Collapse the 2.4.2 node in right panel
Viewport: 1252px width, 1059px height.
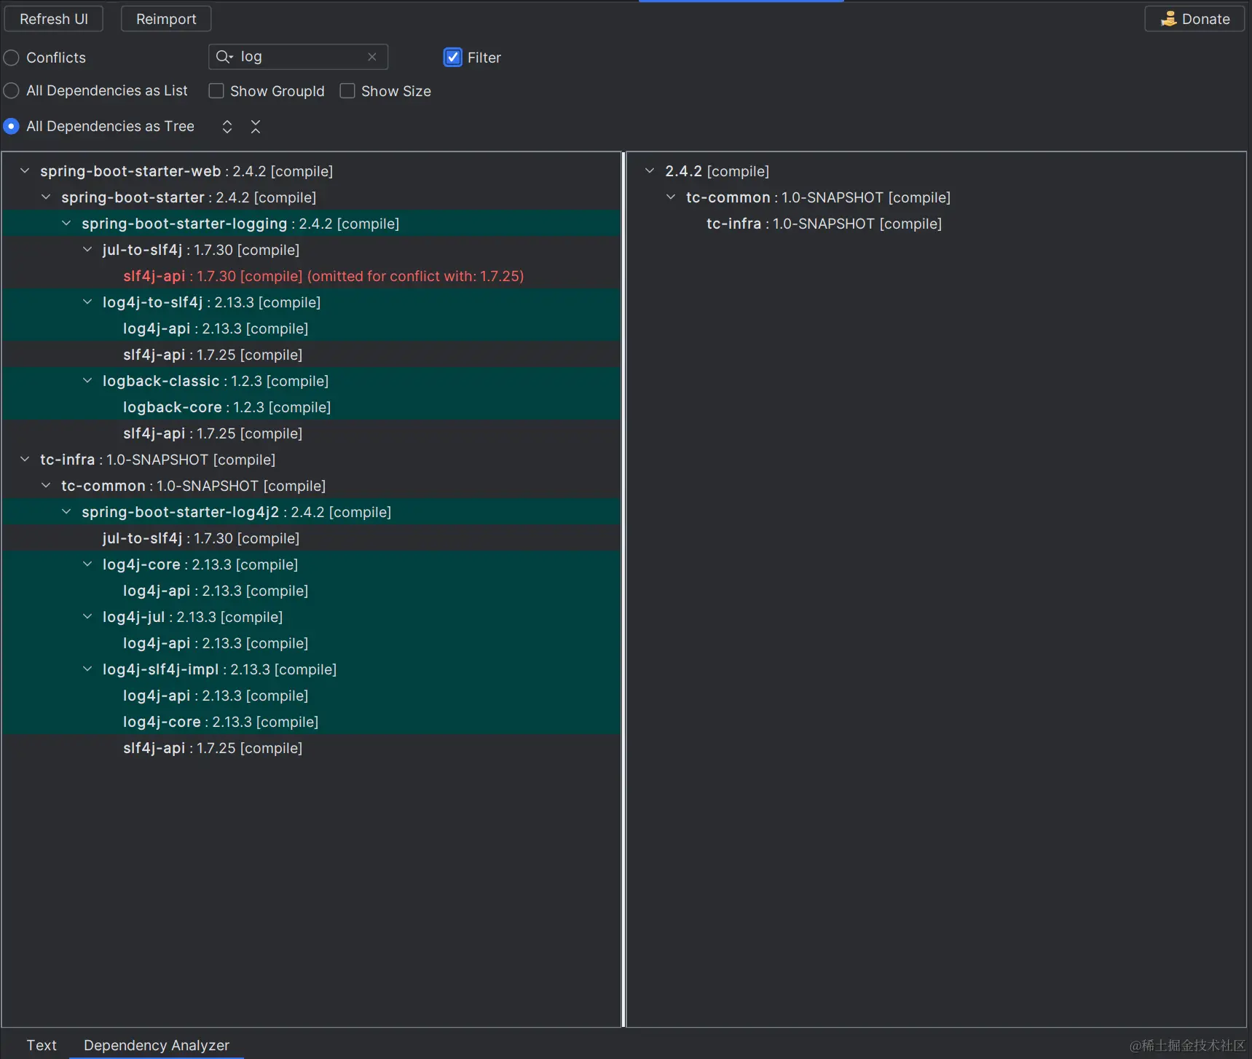pyautogui.click(x=650, y=171)
